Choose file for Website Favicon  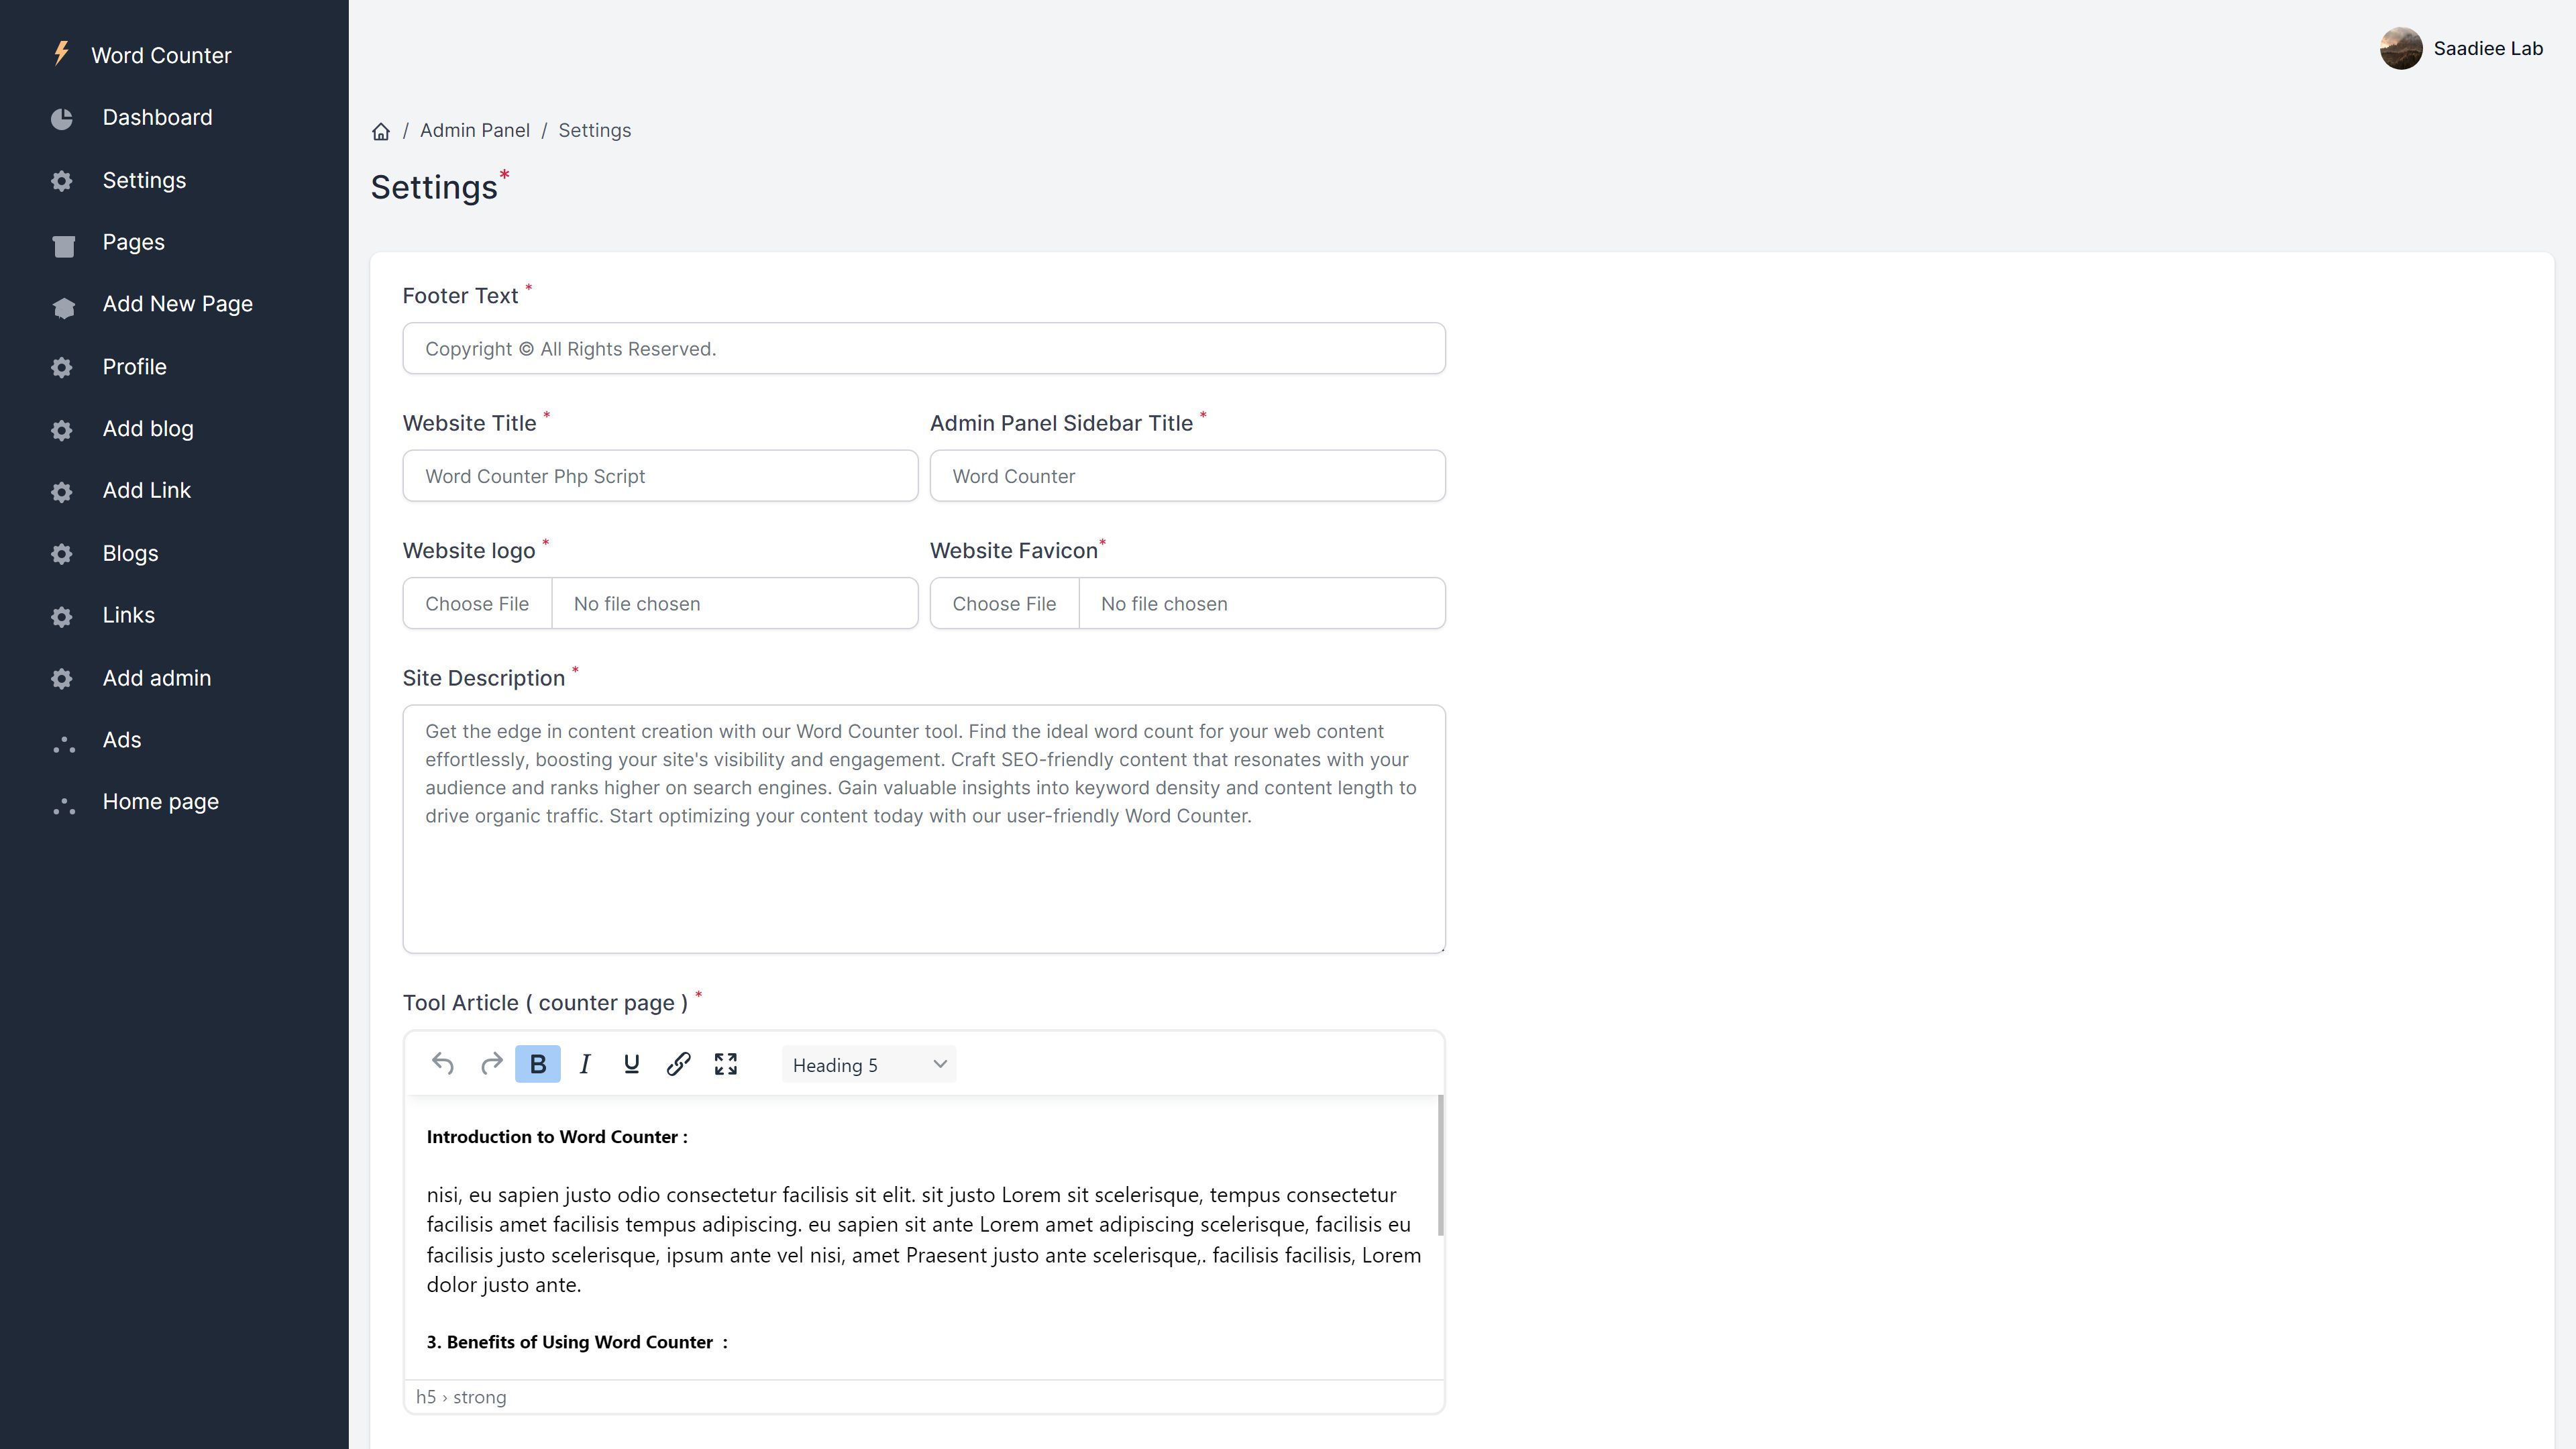[x=1004, y=604]
